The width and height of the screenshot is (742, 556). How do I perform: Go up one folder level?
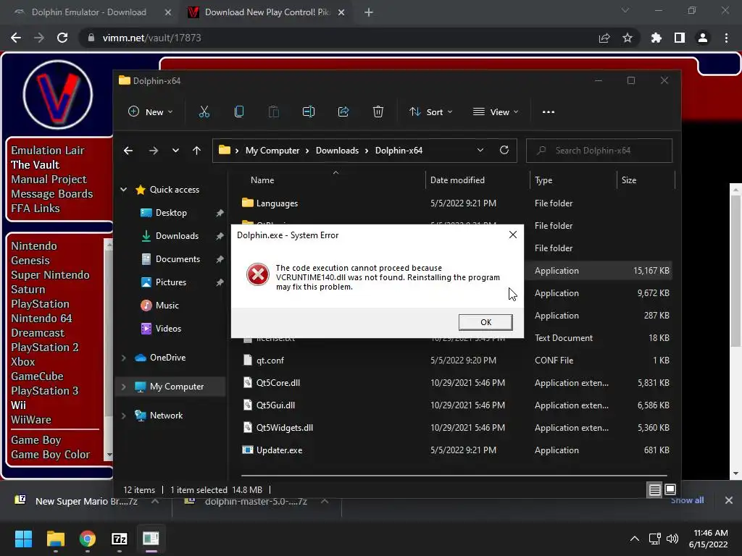197,151
